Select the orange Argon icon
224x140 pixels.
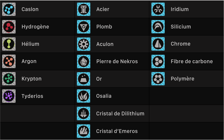[9, 61]
